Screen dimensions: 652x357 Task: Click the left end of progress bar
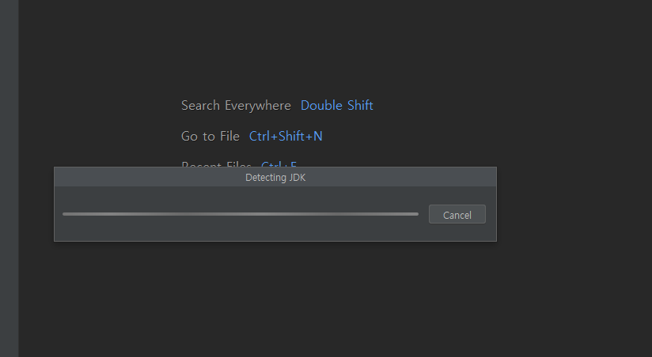point(66,213)
